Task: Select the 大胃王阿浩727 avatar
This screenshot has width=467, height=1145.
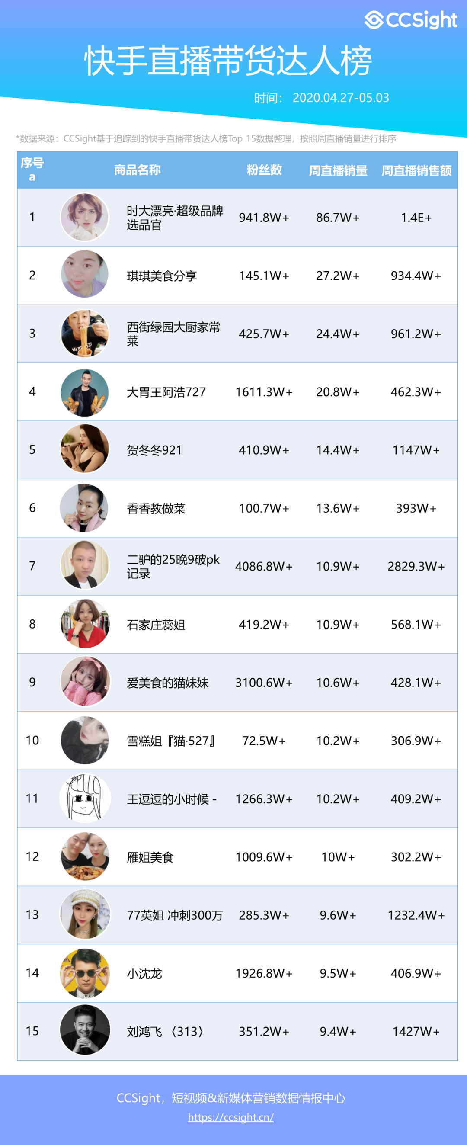Action: click(x=84, y=392)
